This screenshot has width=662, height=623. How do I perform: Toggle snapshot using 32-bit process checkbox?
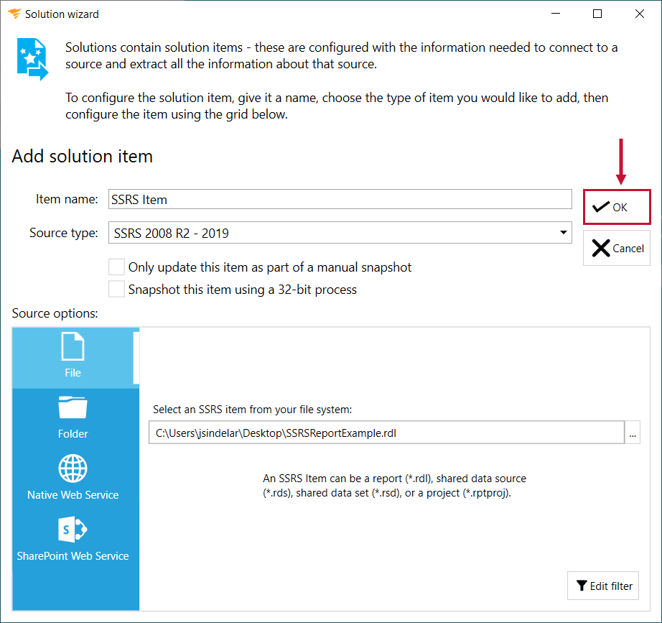click(x=116, y=290)
